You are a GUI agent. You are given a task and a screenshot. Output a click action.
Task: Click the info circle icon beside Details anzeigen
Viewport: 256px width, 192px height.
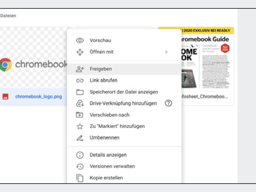coord(80,155)
